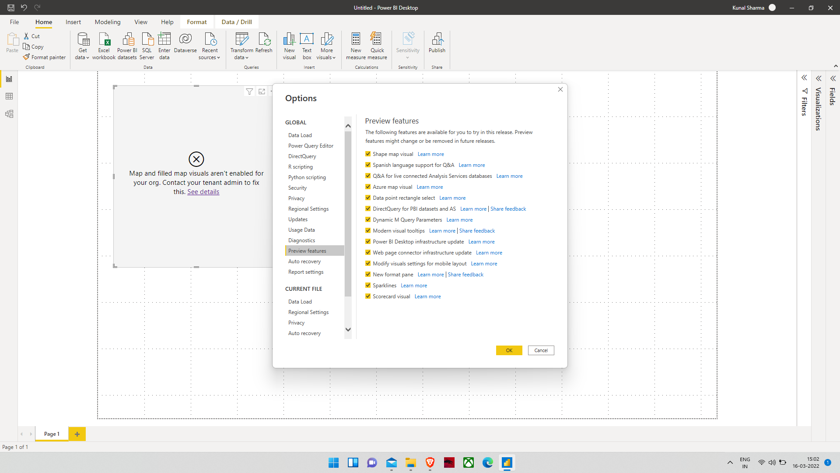
Task: Open Learn more for Sparklines
Action: (x=414, y=286)
